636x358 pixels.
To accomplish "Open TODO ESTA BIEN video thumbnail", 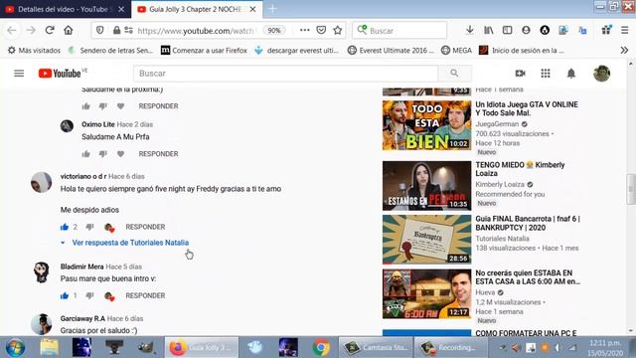I will click(x=426, y=125).
